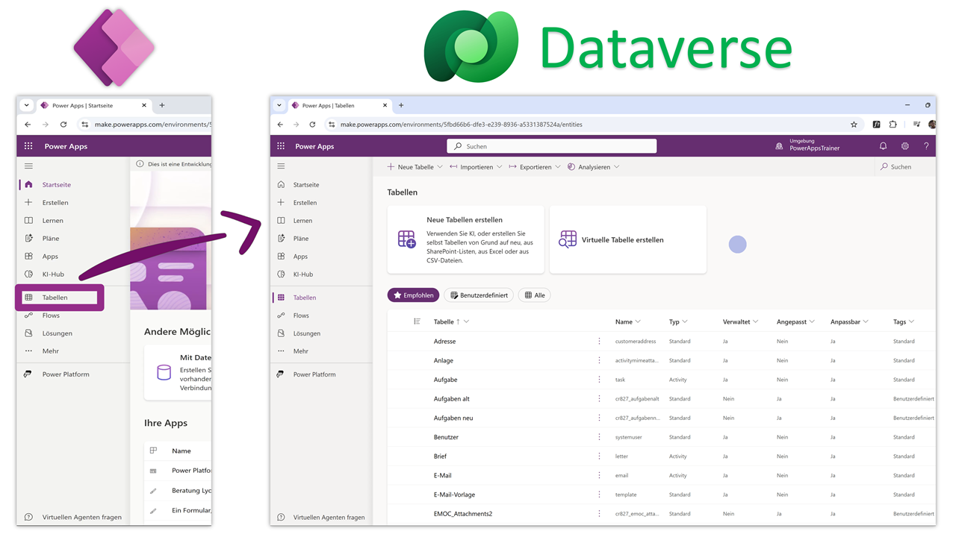The height and width of the screenshot is (537, 956).
Task: Open more options for the Adresse row
Action: coord(599,341)
